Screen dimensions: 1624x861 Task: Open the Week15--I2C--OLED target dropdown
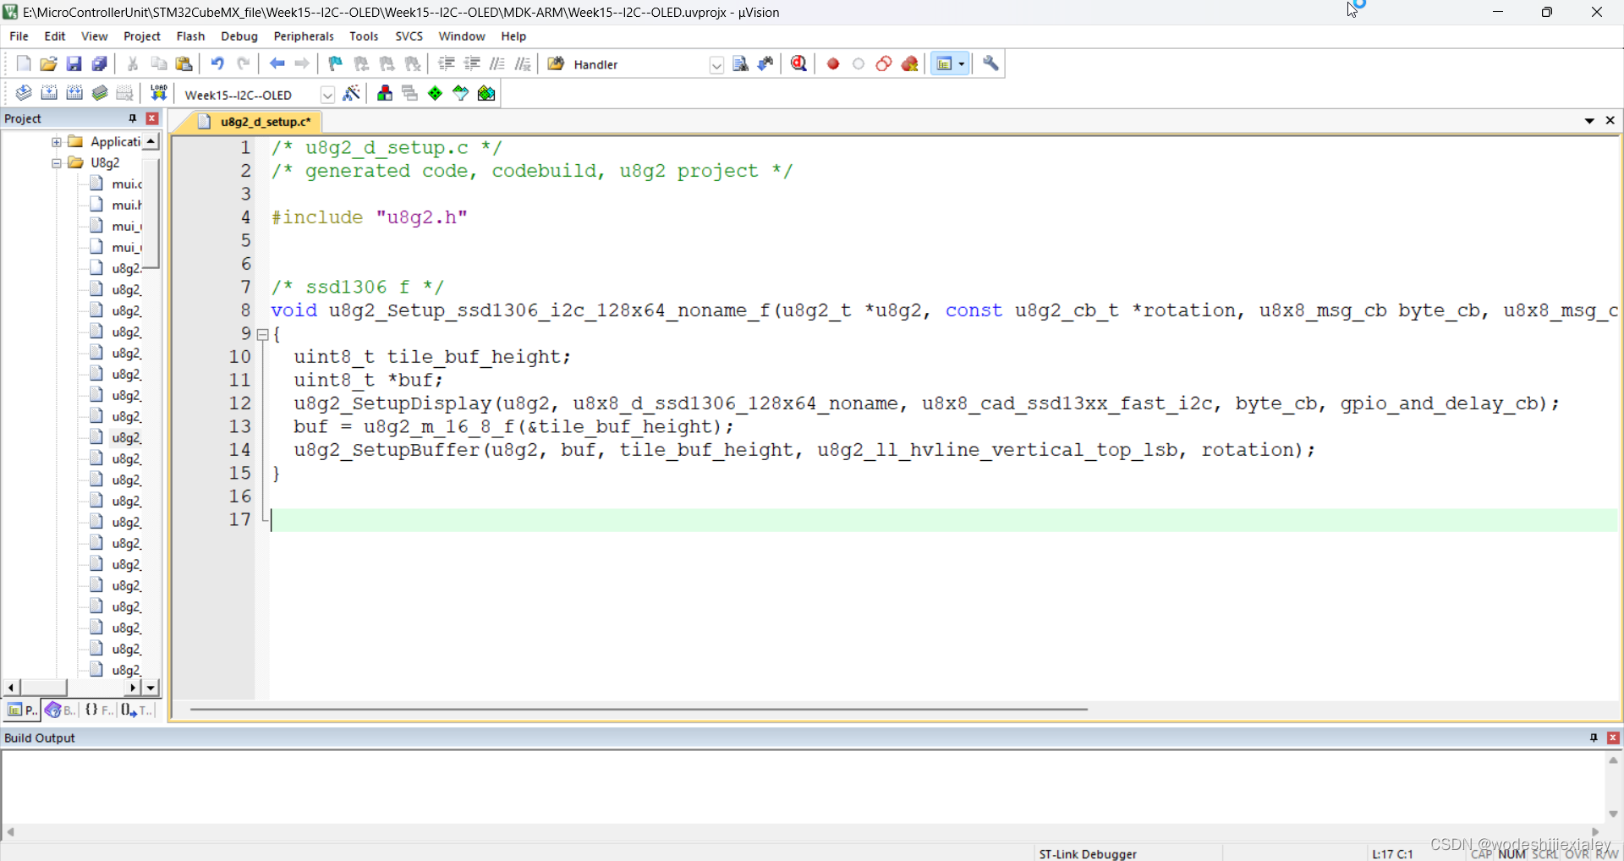(x=327, y=95)
